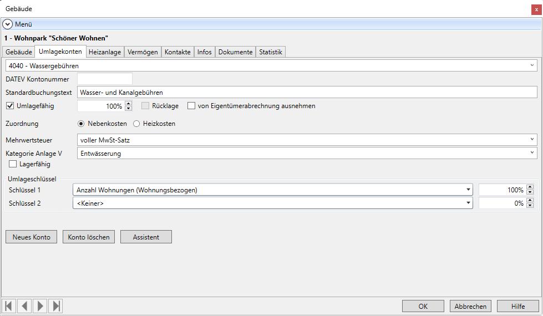The width and height of the screenshot is (543, 316).
Task: Click the Menü bar label
Action: point(23,24)
